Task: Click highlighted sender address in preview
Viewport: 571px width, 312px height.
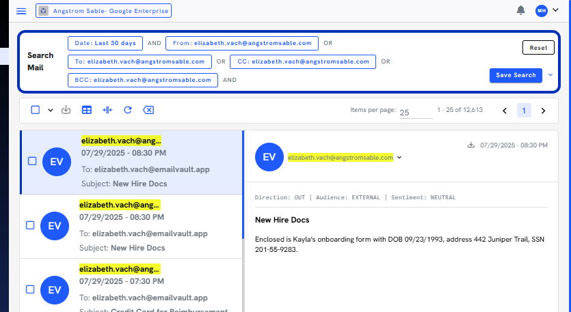Action: tap(341, 158)
